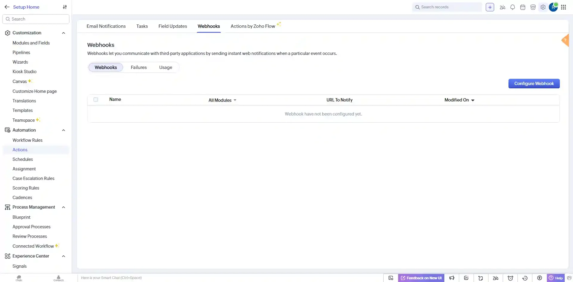Screen dimensions: 573x282
Task: Switch to Email Notifications tab
Action: click(x=106, y=26)
